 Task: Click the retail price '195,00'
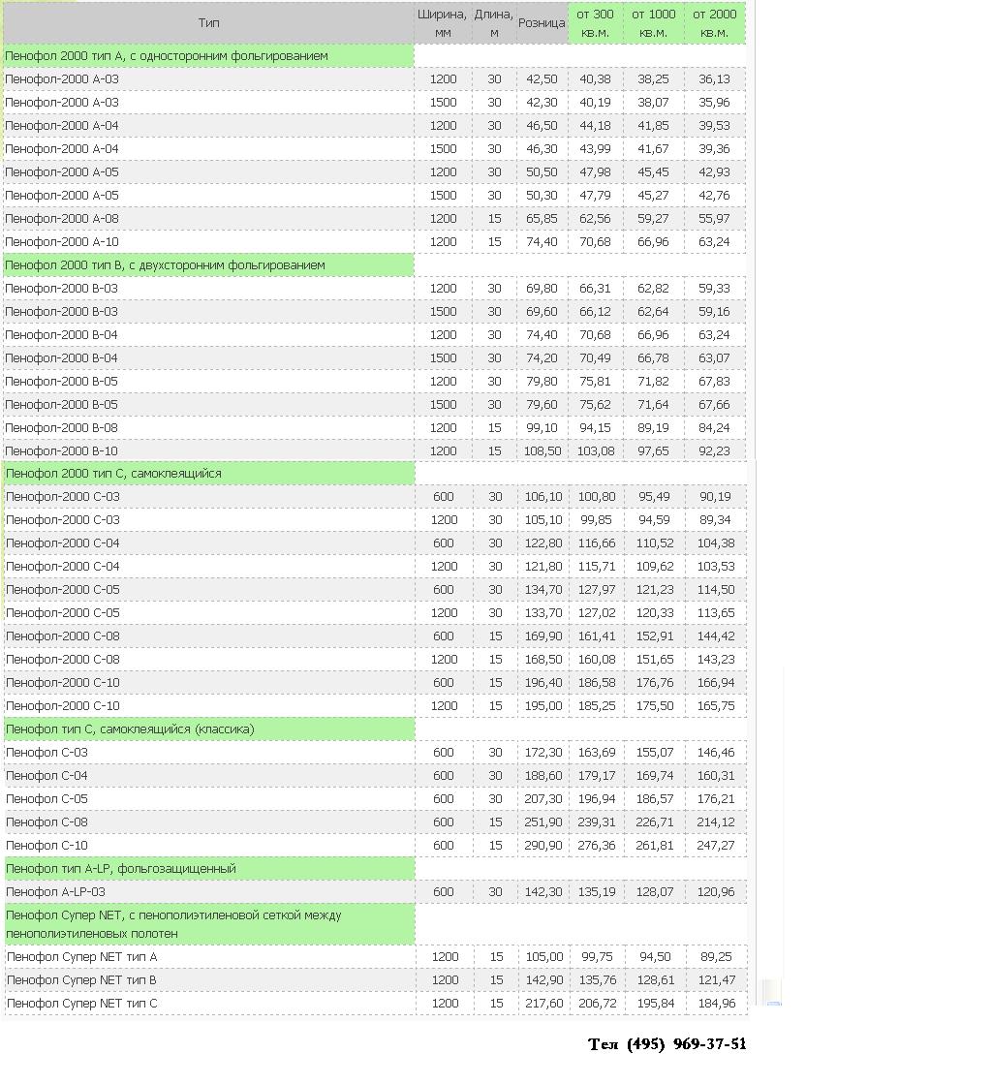click(x=543, y=706)
